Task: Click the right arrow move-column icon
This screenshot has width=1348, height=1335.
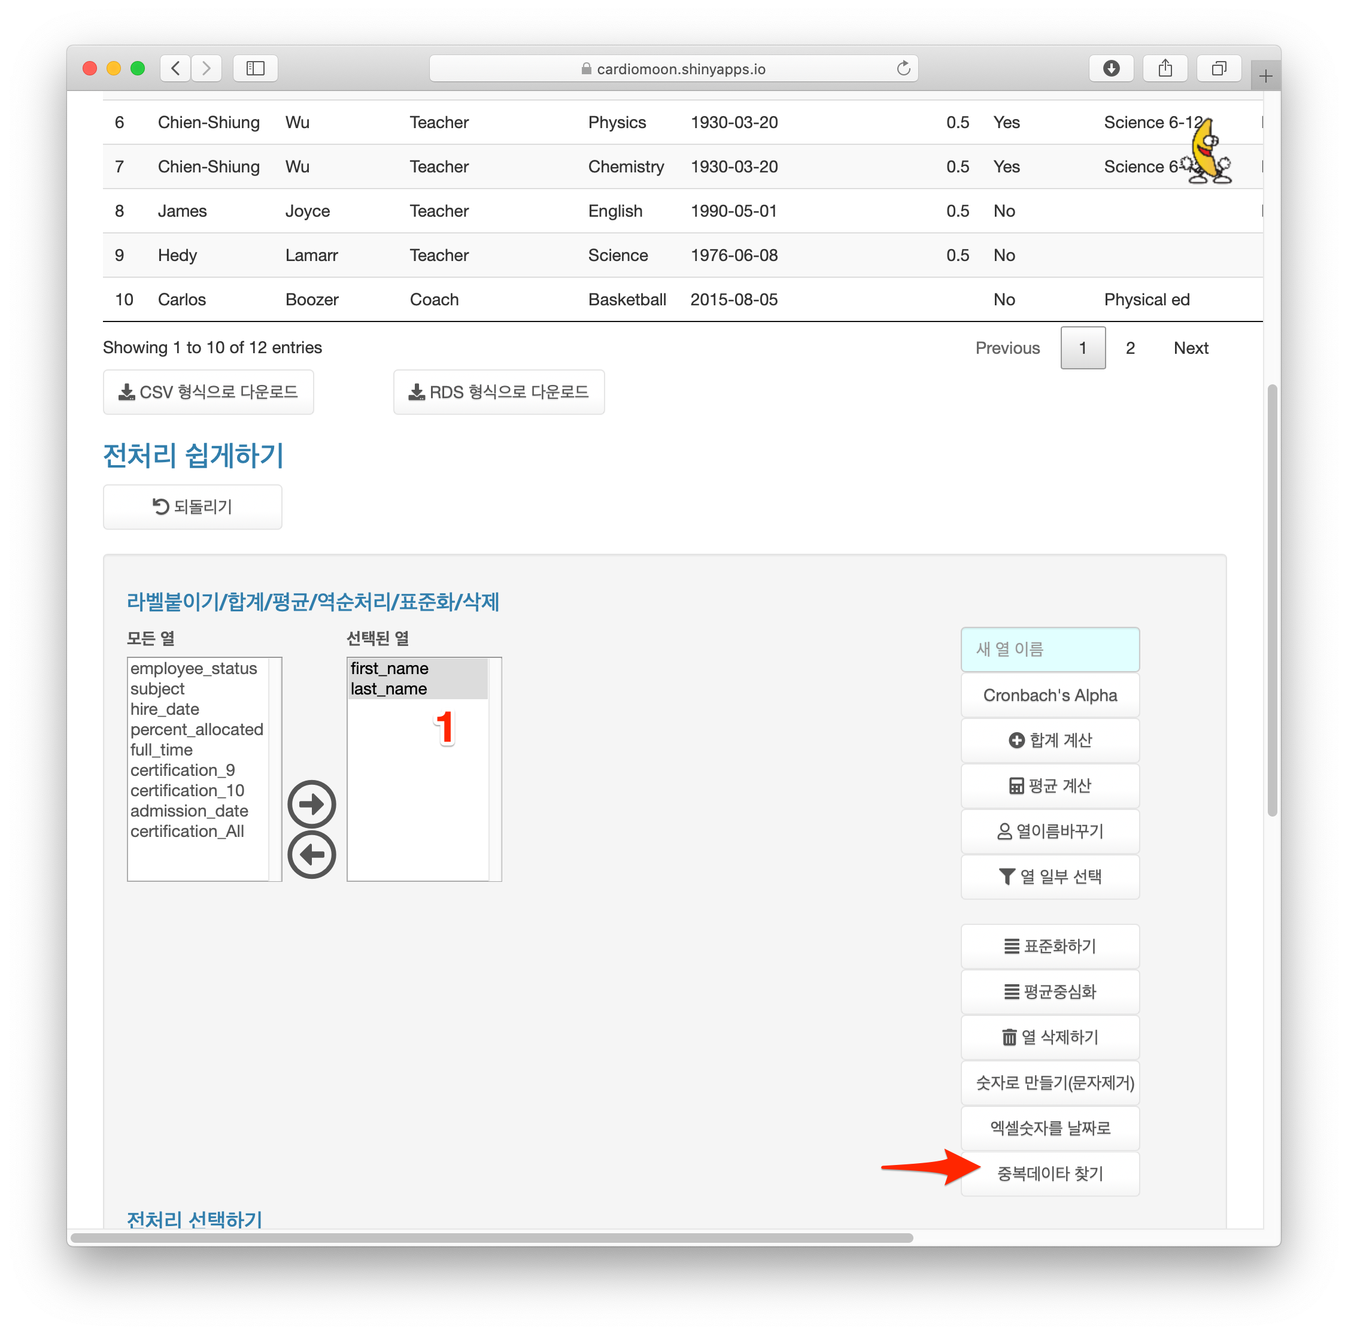Action: (312, 804)
